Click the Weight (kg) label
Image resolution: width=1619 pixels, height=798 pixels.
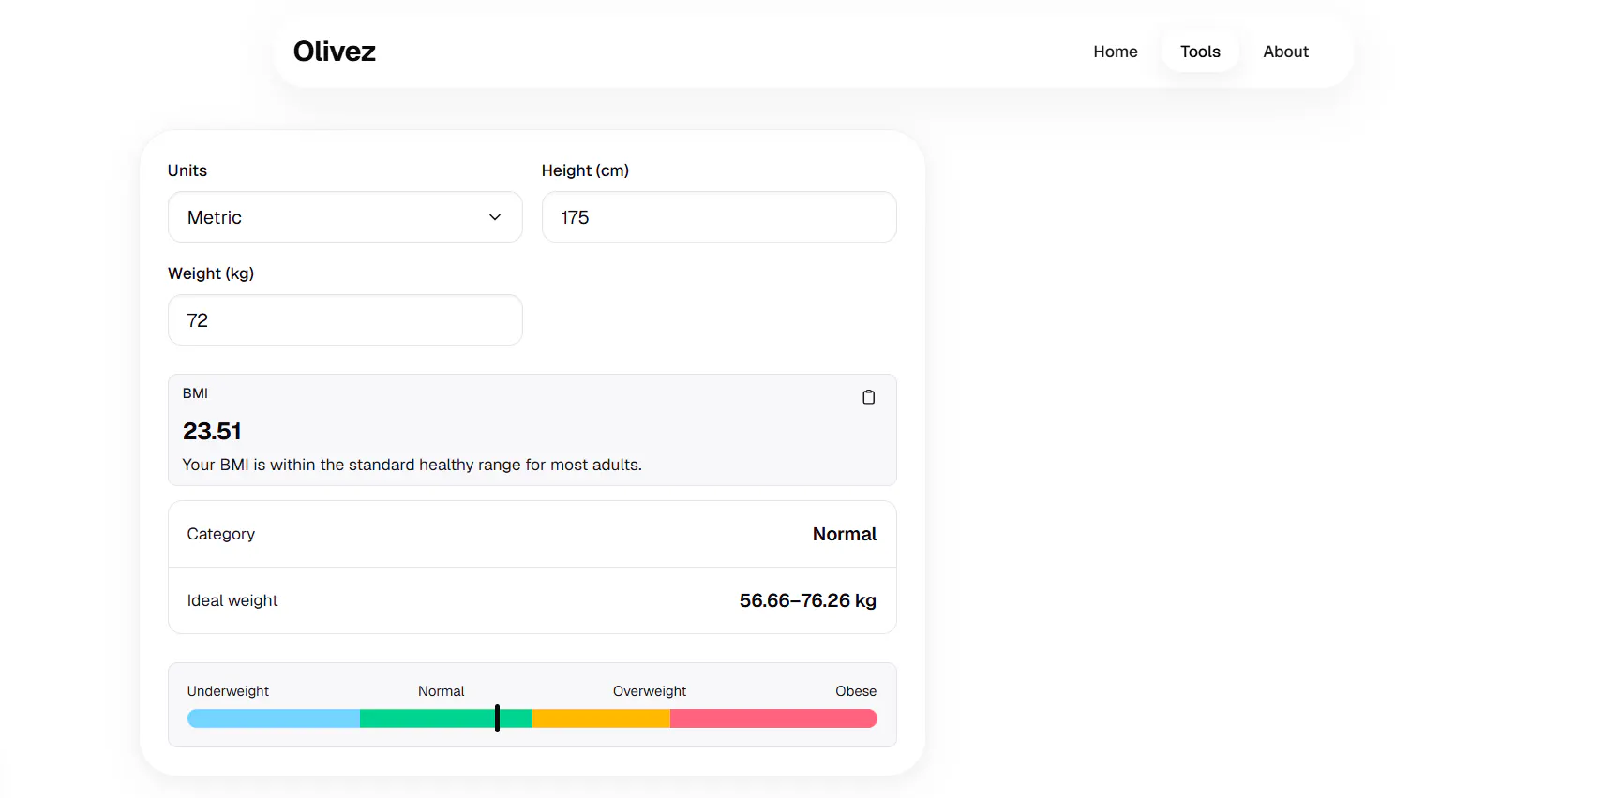tap(211, 273)
